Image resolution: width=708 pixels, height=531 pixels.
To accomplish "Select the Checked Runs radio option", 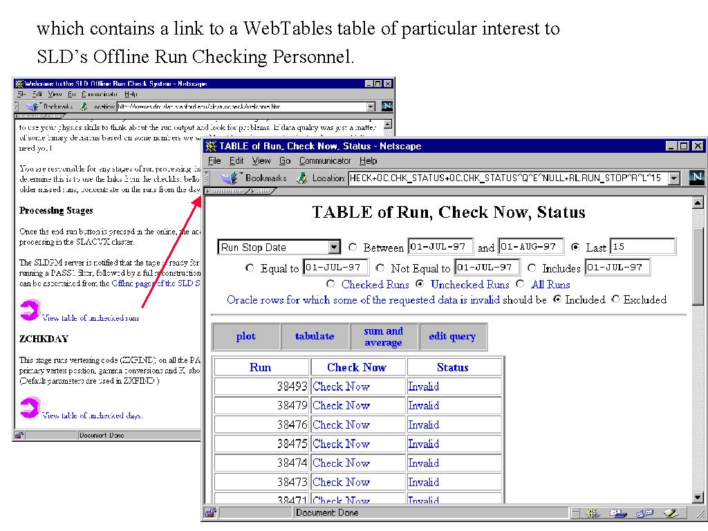I will [x=330, y=284].
